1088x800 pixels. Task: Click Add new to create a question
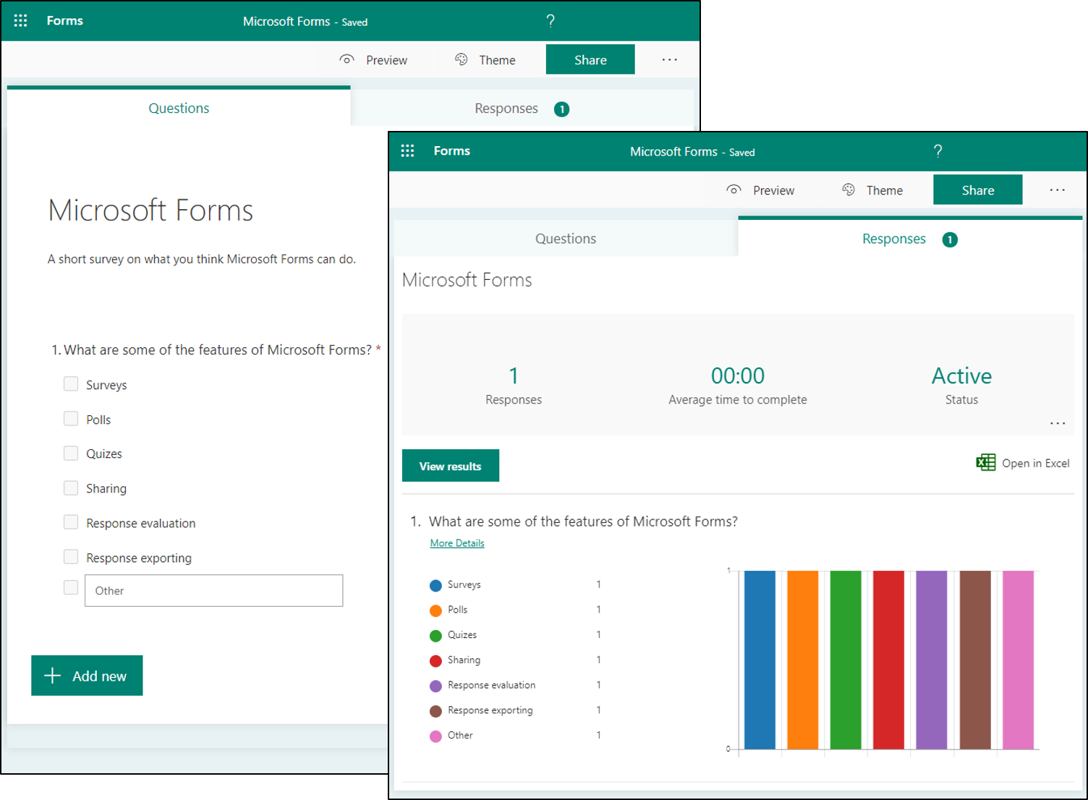tap(87, 675)
